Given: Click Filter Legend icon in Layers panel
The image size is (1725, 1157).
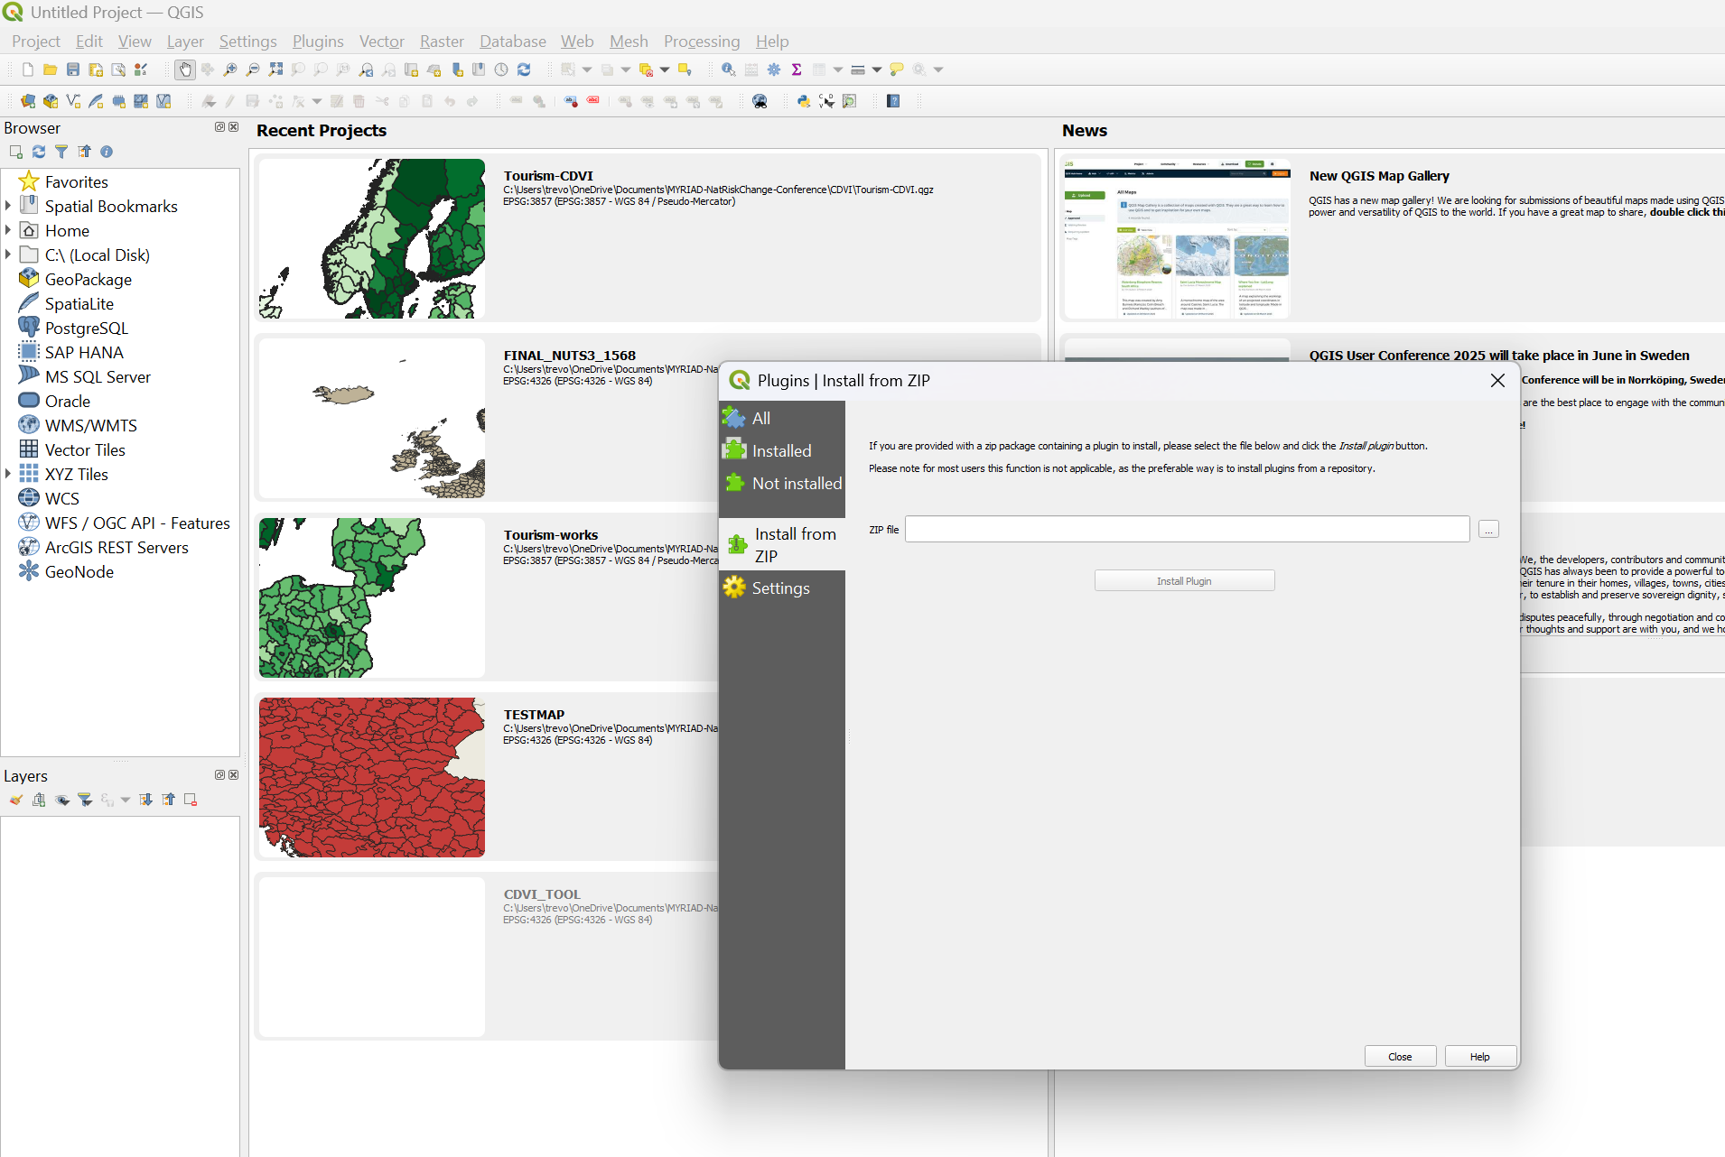Looking at the screenshot, I should pos(85,800).
